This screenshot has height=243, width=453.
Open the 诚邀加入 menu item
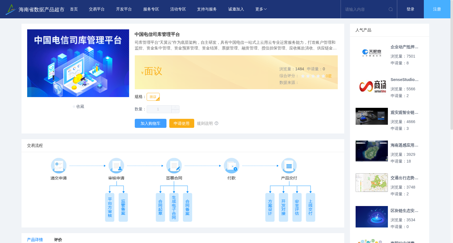click(x=236, y=9)
